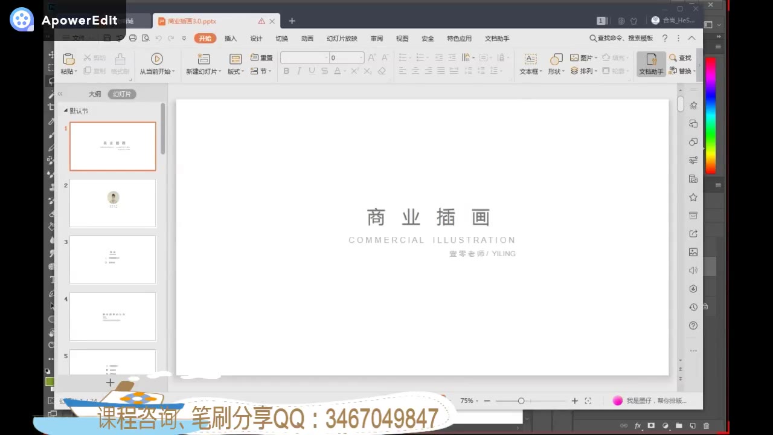Open the 插入 ribbon tab
The width and height of the screenshot is (773, 435).
(230, 38)
